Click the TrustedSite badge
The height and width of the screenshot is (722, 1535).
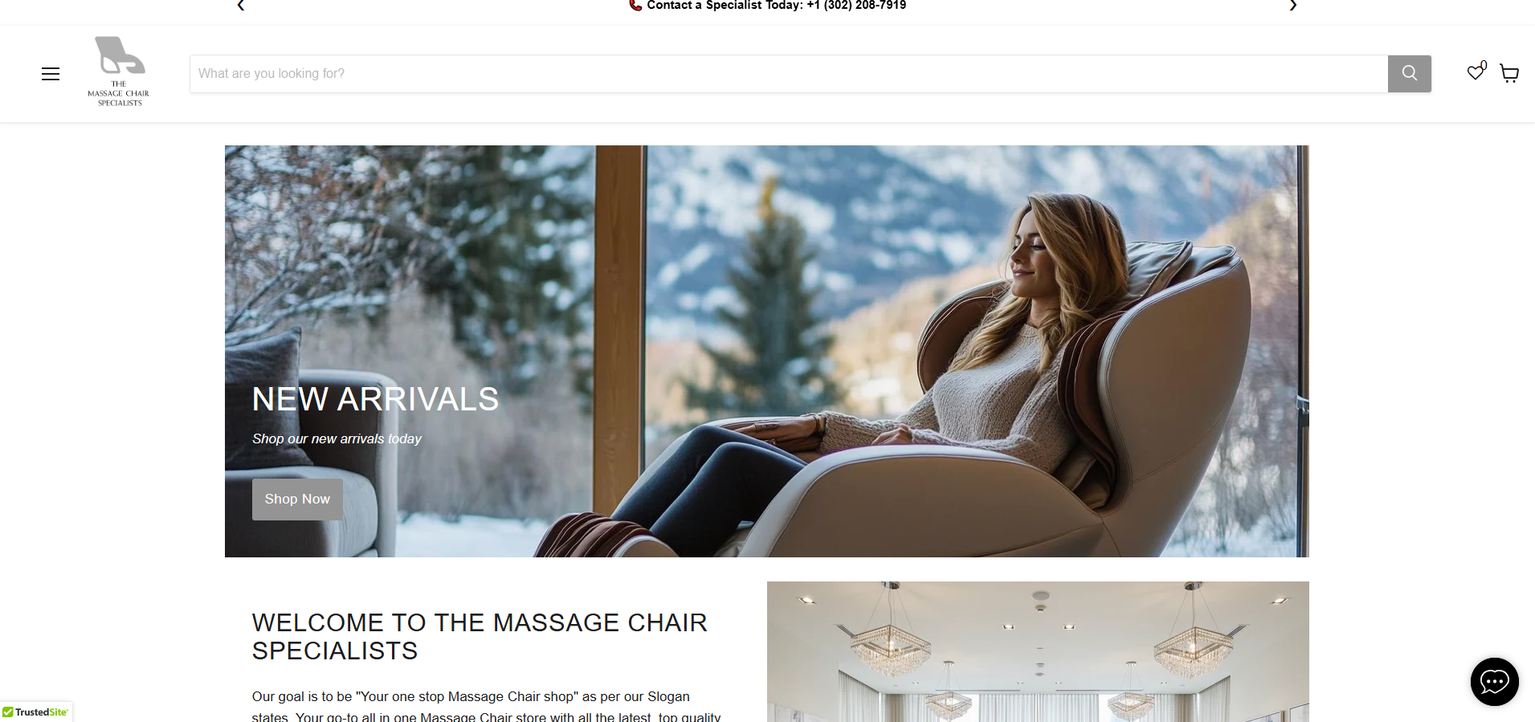[x=35, y=712]
